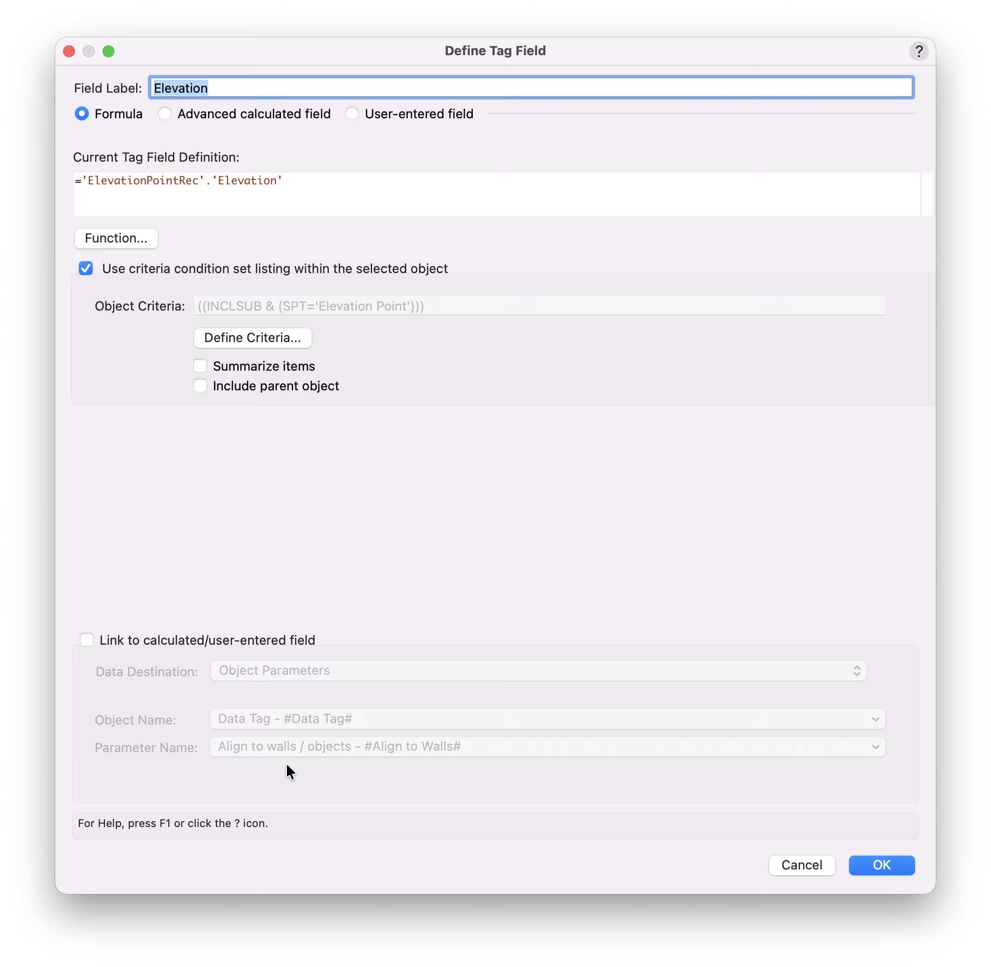Click the help question mark icon

(919, 51)
